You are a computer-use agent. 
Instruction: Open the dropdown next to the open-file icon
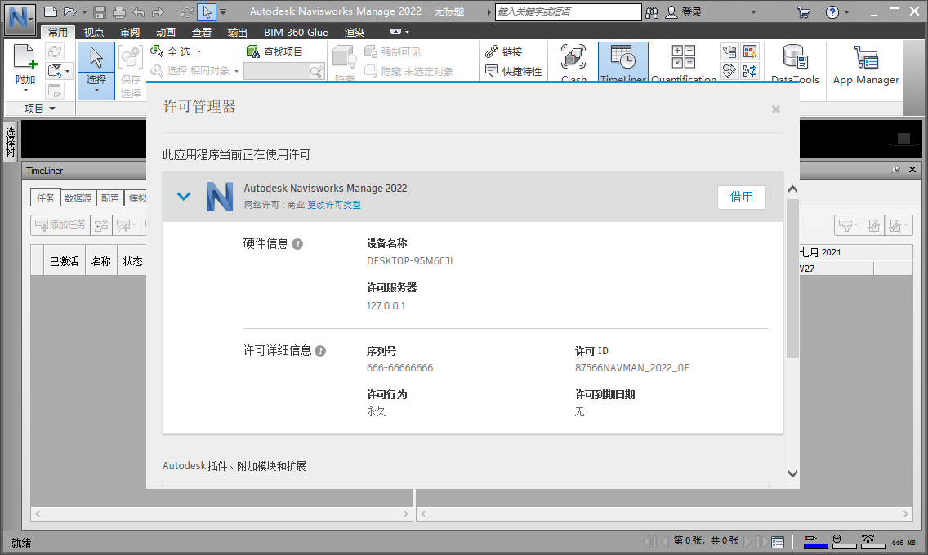85,11
